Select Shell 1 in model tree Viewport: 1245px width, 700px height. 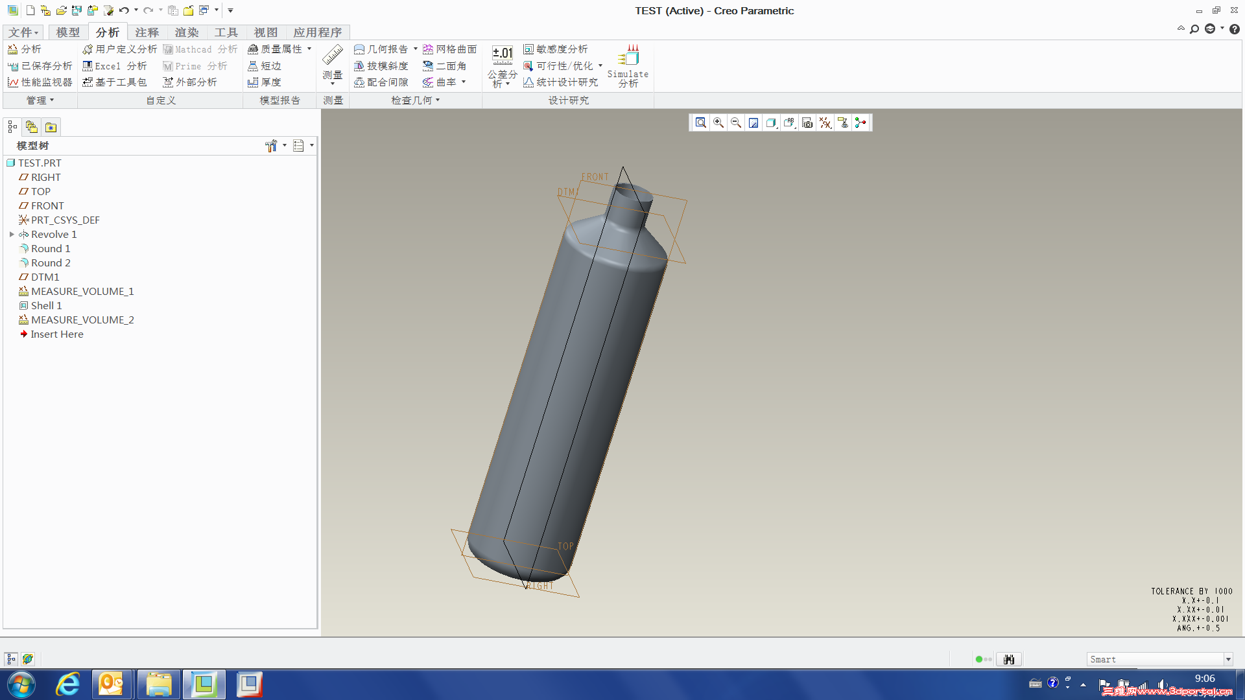(x=46, y=306)
